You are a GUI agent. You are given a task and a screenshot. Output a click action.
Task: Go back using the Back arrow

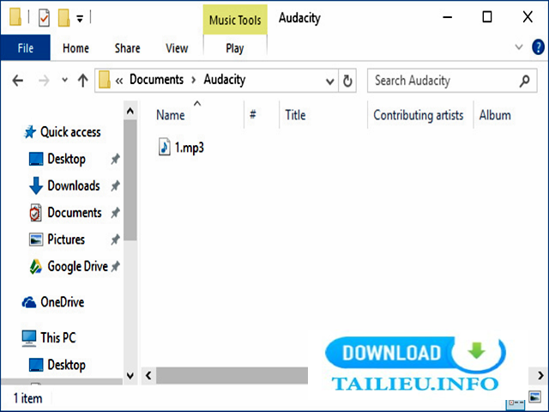coord(18,81)
